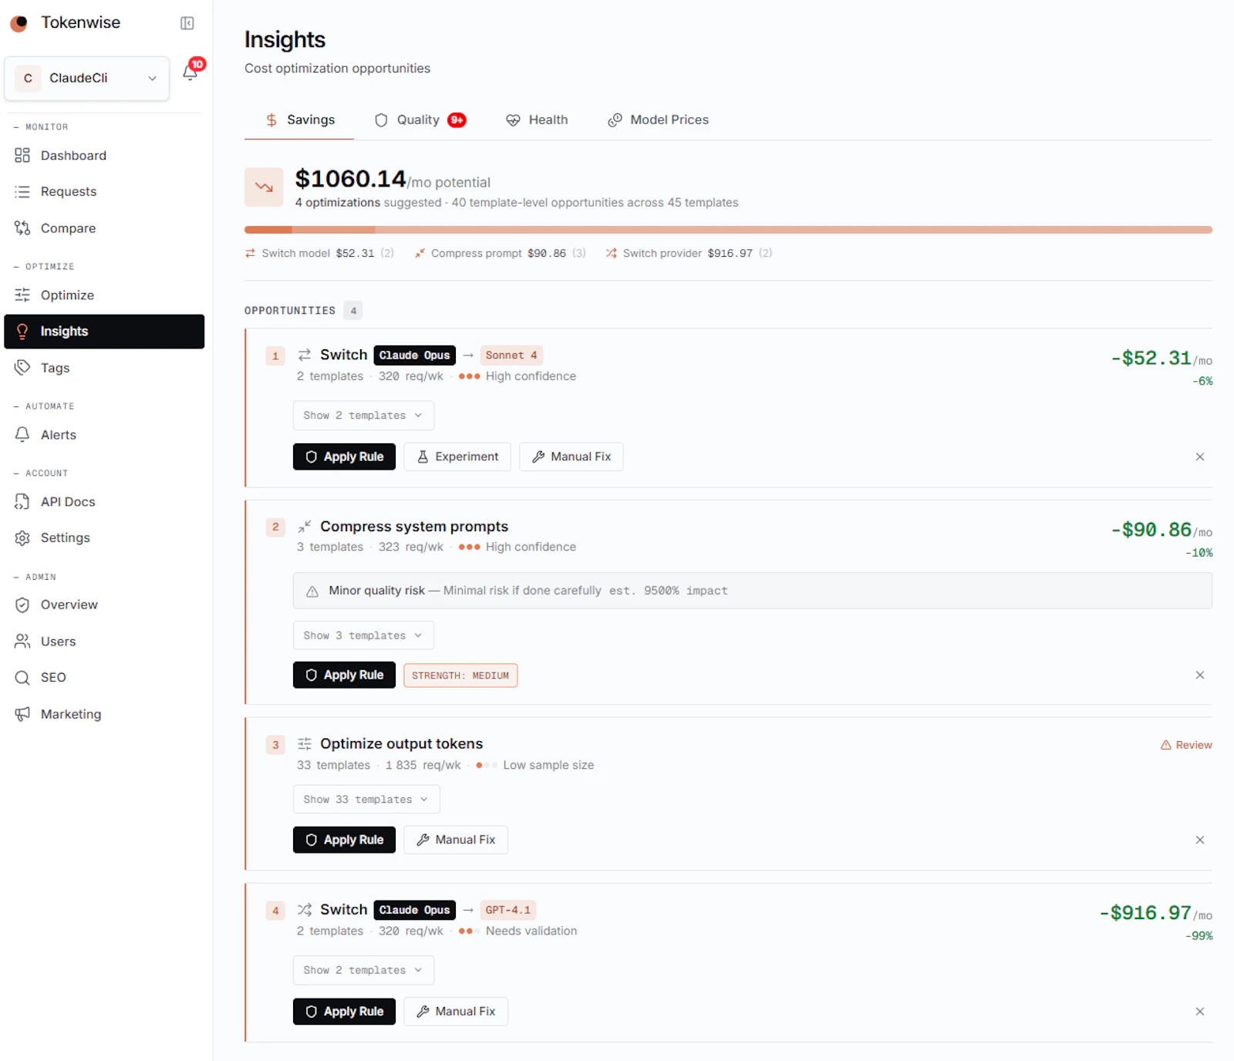Expand Show 2 templates for Sonnet 4 switch
1234x1061 pixels.
coord(363,416)
